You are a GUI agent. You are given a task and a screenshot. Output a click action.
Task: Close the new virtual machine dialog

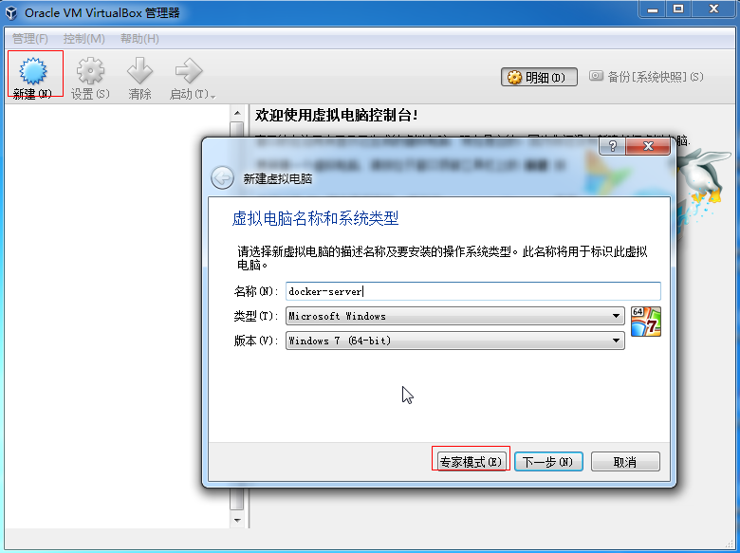(648, 146)
